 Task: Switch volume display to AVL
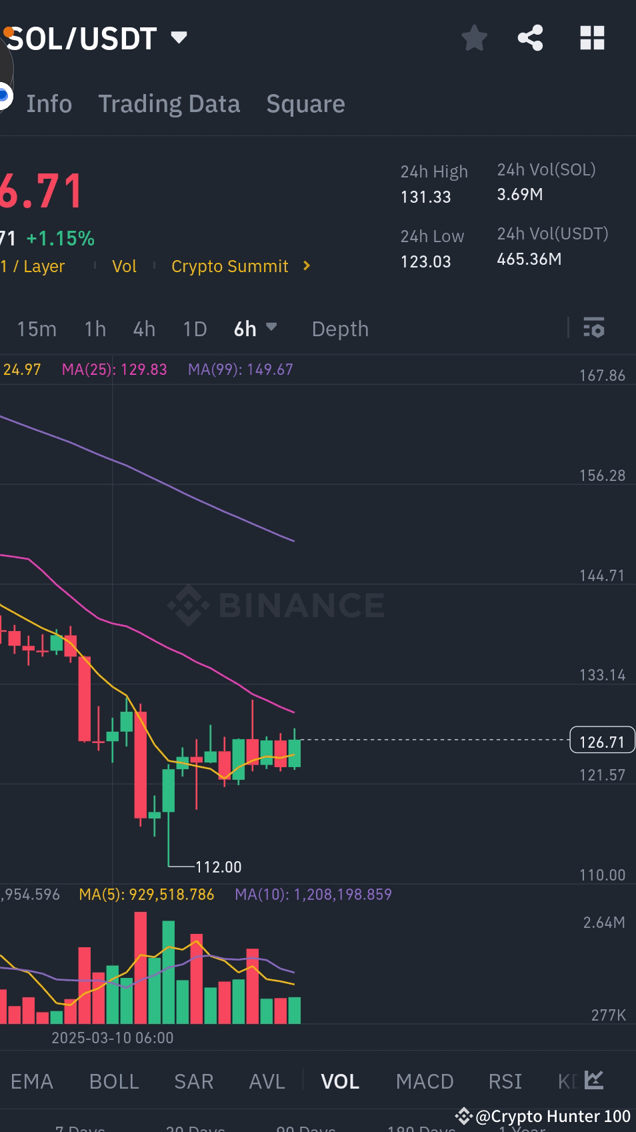coord(265,1081)
